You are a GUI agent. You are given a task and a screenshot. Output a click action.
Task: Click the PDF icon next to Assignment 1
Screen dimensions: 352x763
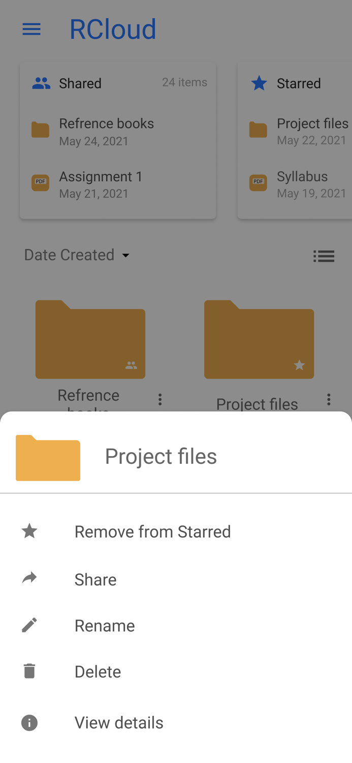(x=40, y=182)
